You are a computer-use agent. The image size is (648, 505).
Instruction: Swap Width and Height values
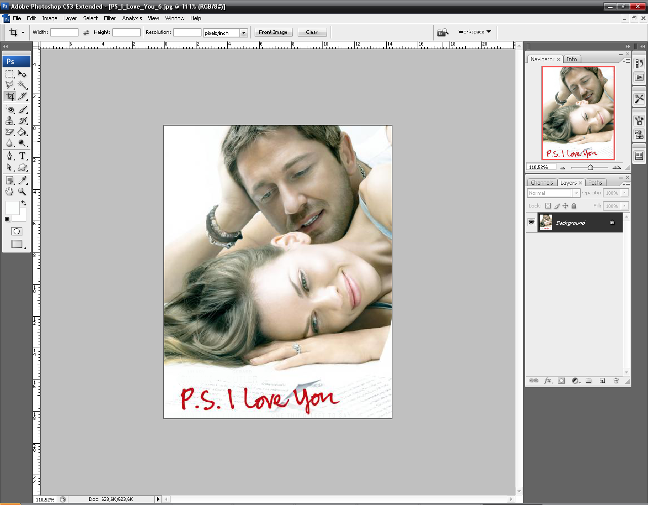tap(86, 32)
